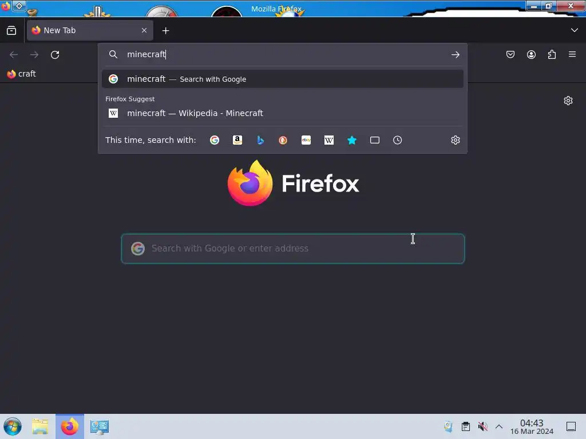Click the Firefox View icon in tab strip
This screenshot has height=439, width=586.
[x=11, y=30]
